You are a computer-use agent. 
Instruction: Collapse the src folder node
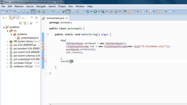point(8,31)
